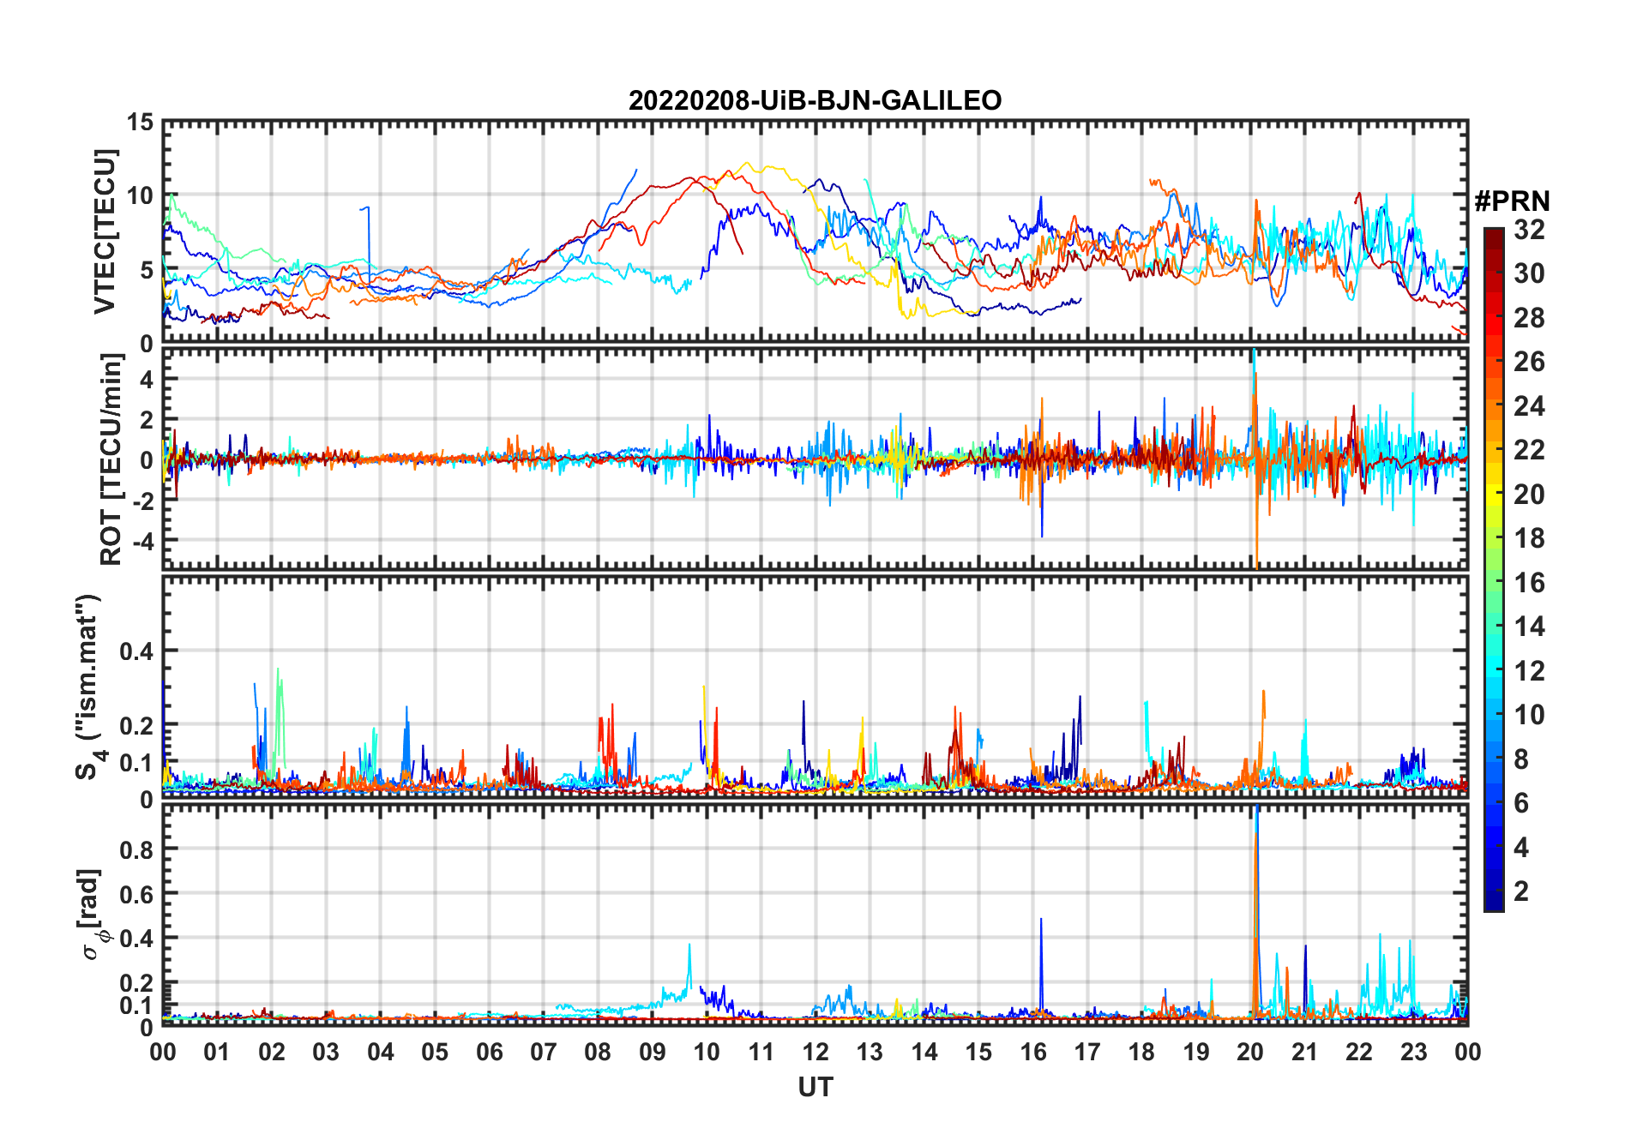Click S4 y-axis tick label 0.4
The height and width of the screenshot is (1140, 1631).
click(136, 651)
